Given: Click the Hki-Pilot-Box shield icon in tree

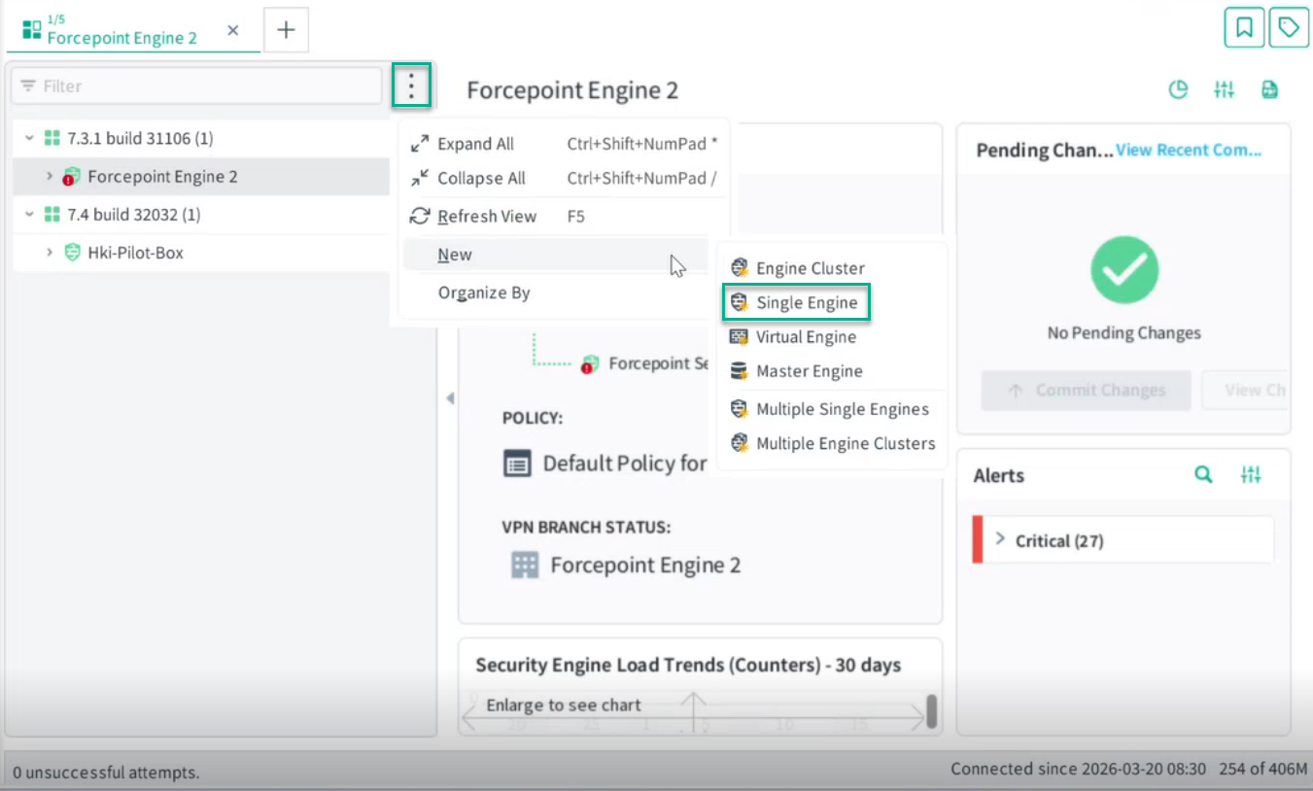Looking at the screenshot, I should (x=71, y=253).
